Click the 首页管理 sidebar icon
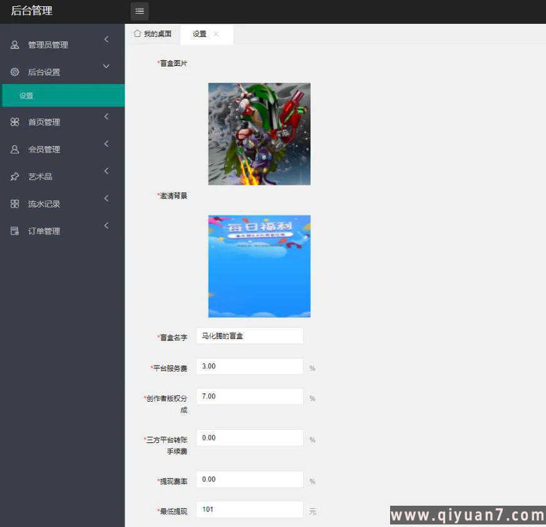546x527 pixels. tap(15, 122)
